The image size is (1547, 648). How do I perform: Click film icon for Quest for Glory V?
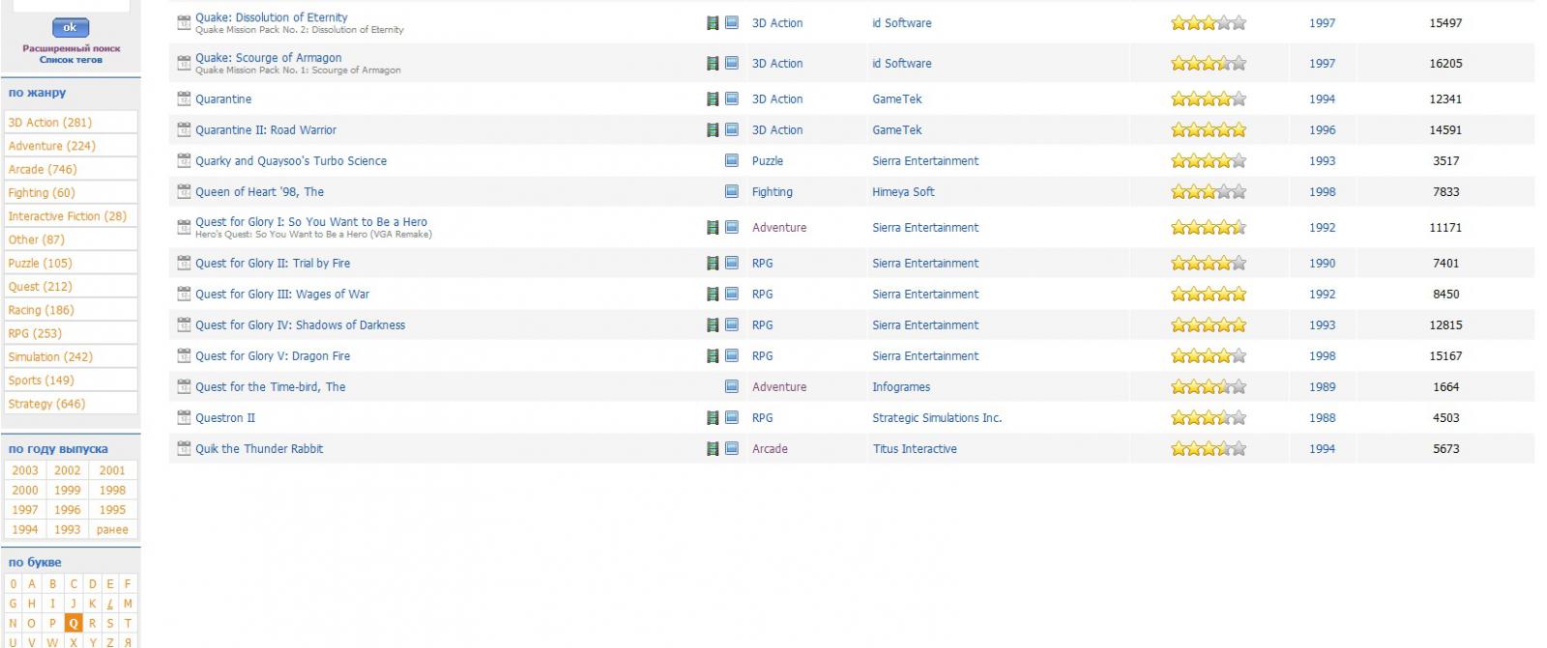click(713, 356)
